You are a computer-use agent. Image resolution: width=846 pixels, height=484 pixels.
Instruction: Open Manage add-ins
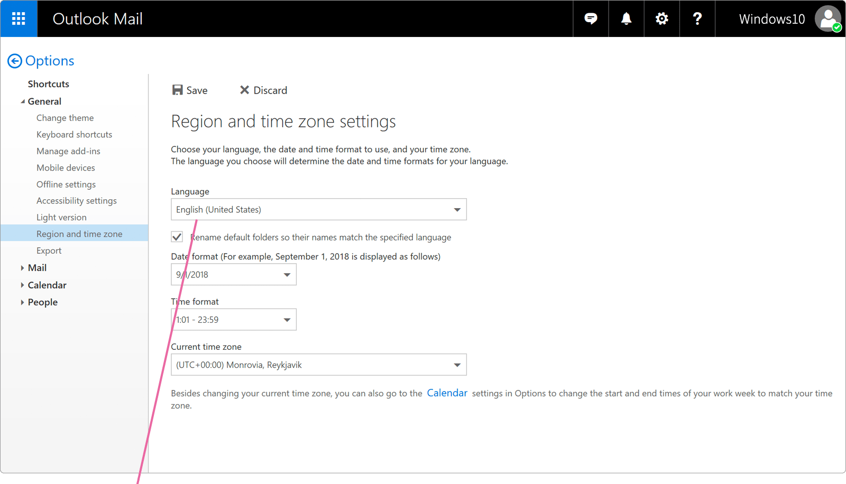point(68,151)
